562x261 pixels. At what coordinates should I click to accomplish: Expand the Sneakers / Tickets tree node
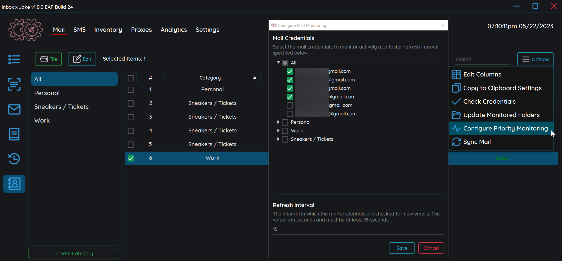(x=278, y=139)
